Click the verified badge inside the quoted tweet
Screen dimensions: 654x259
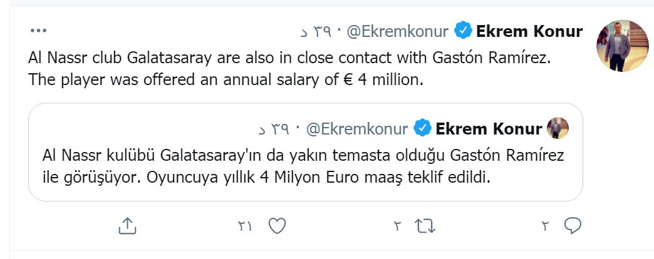(423, 129)
